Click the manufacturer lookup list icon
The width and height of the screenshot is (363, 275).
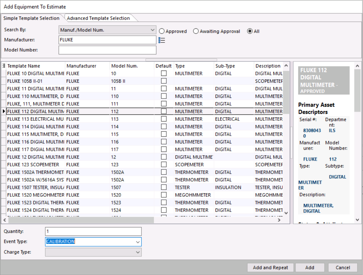click(x=162, y=40)
